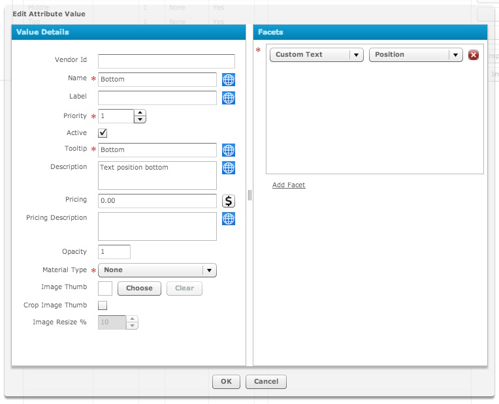Remove the Custom Text facet row
The width and height of the screenshot is (499, 404).
[x=474, y=55]
